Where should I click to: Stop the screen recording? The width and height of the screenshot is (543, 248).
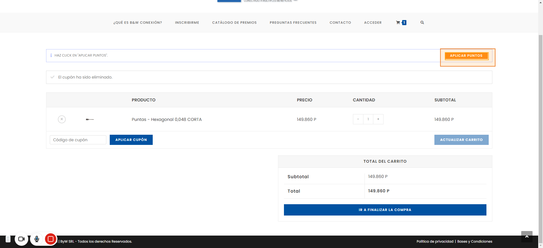[51, 239]
